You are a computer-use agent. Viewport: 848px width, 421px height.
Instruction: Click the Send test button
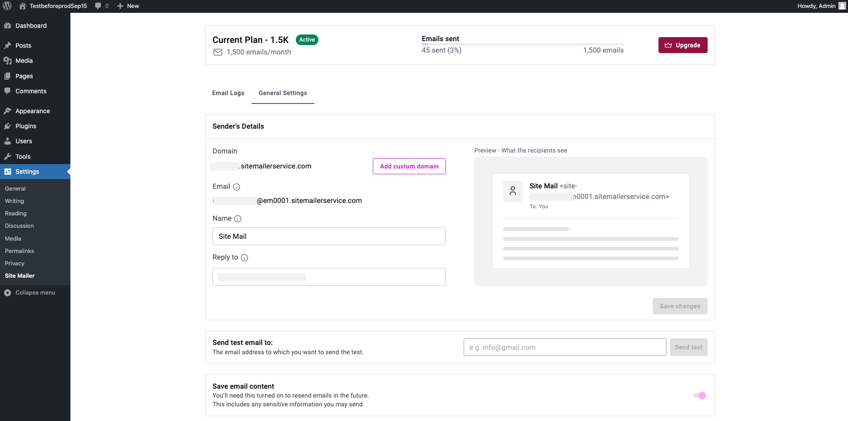[x=689, y=347]
